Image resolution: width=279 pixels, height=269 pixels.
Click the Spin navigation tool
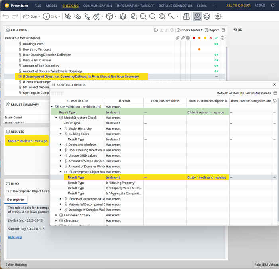point(31,16)
